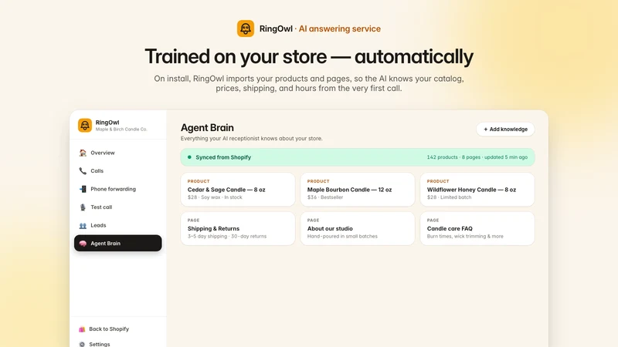The image size is (618, 347).
Task: Click '142 products · 8 pages · updated 5 min ago'
Action: click(x=477, y=157)
